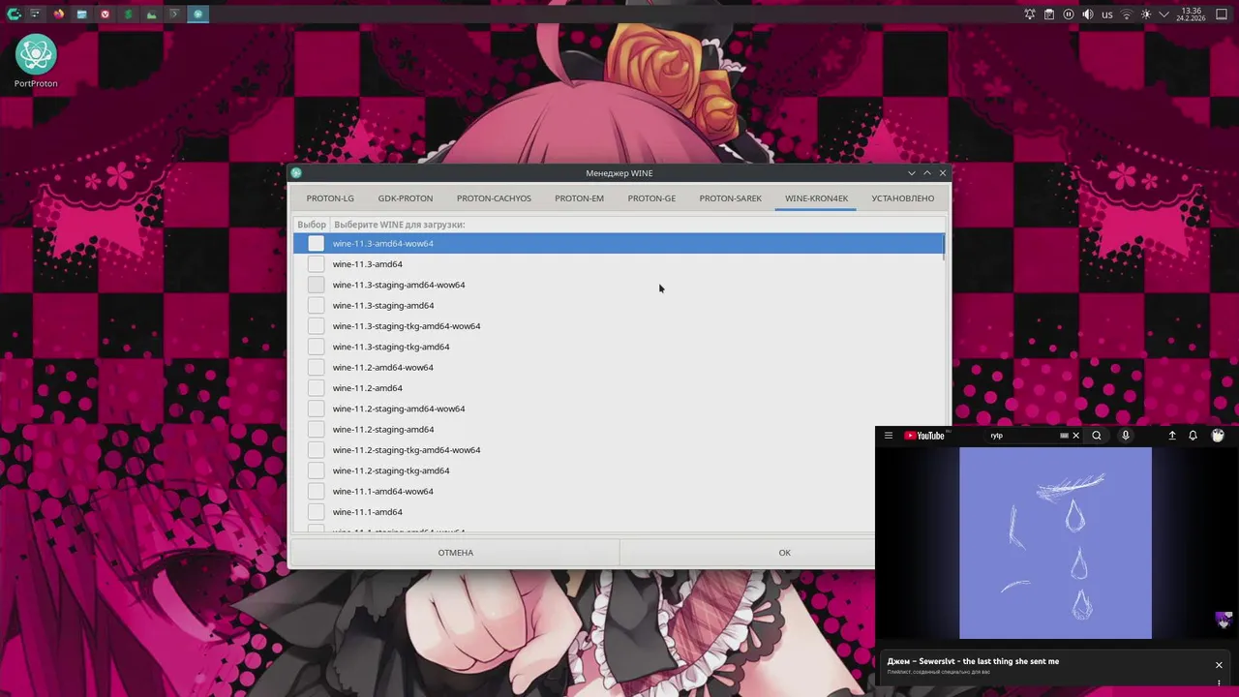Check wine-11.2-staging-amd64 checkbox
The width and height of the screenshot is (1239, 697).
click(x=316, y=429)
